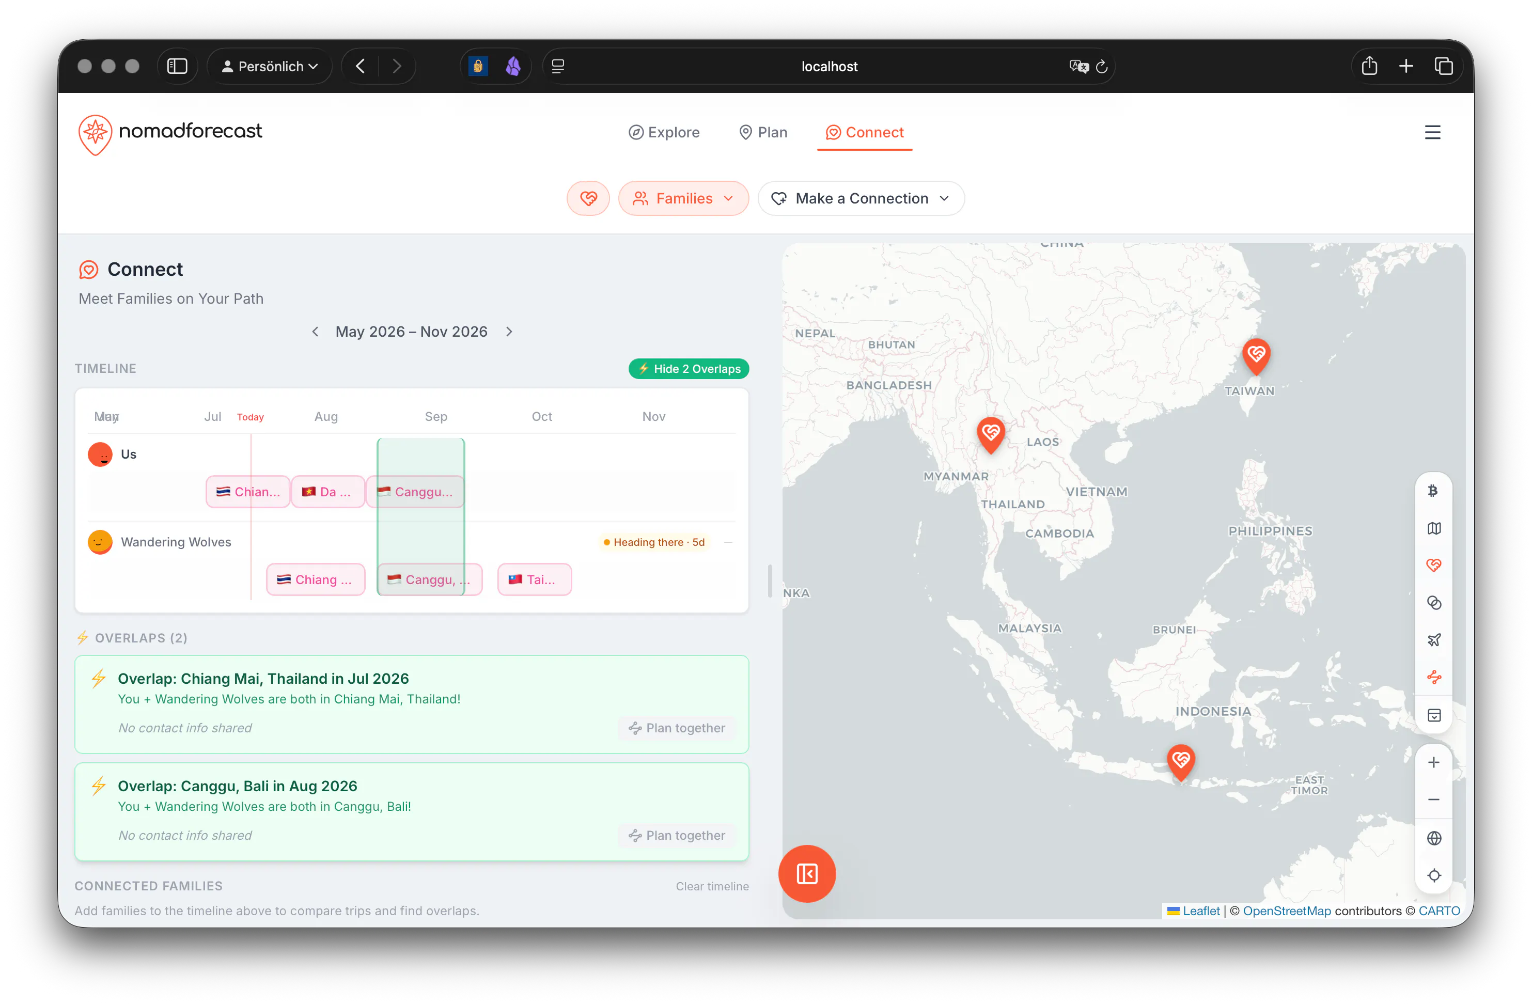The height and width of the screenshot is (1004, 1532).
Task: Click the Leaflet attribution link
Action: click(x=1200, y=911)
